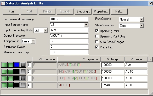This screenshot has height=96, width=153.
Task: Click X Range field in THD row
Action: (x=113, y=78)
